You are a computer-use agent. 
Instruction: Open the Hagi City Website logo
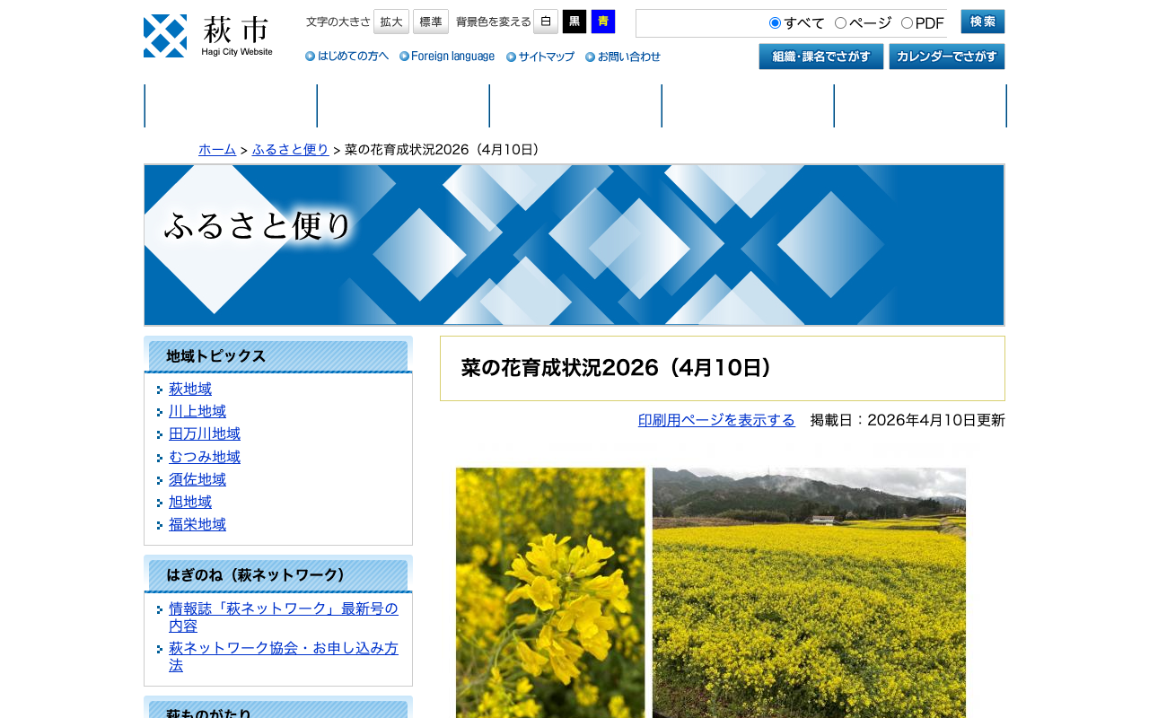pos(208,36)
